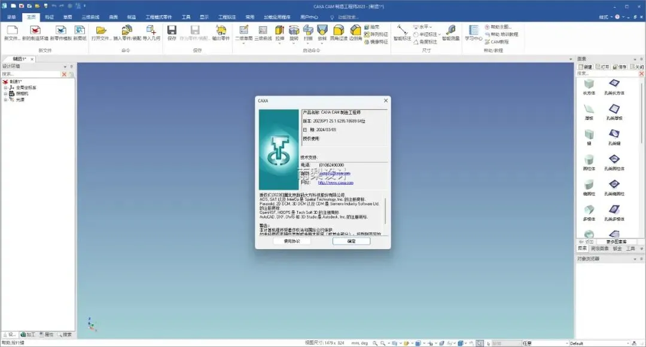The image size is (646, 347).
Task: Click 新建 in the 图素 panel
Action: [x=585, y=67]
